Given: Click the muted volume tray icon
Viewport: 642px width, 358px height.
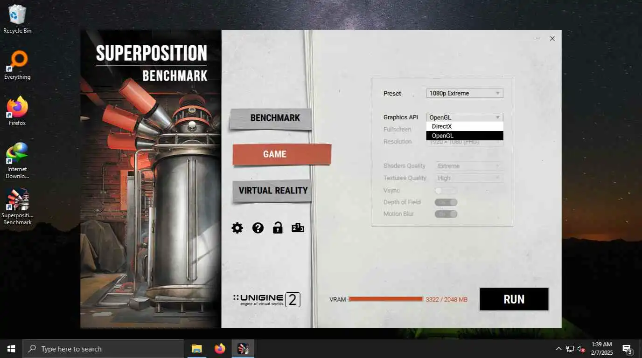Looking at the screenshot, I should click(581, 349).
